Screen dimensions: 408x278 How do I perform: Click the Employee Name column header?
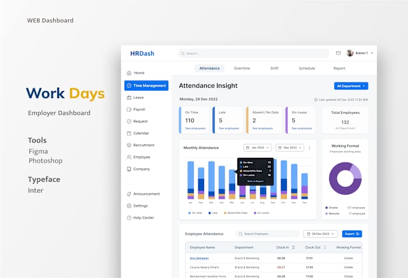pos(202,247)
